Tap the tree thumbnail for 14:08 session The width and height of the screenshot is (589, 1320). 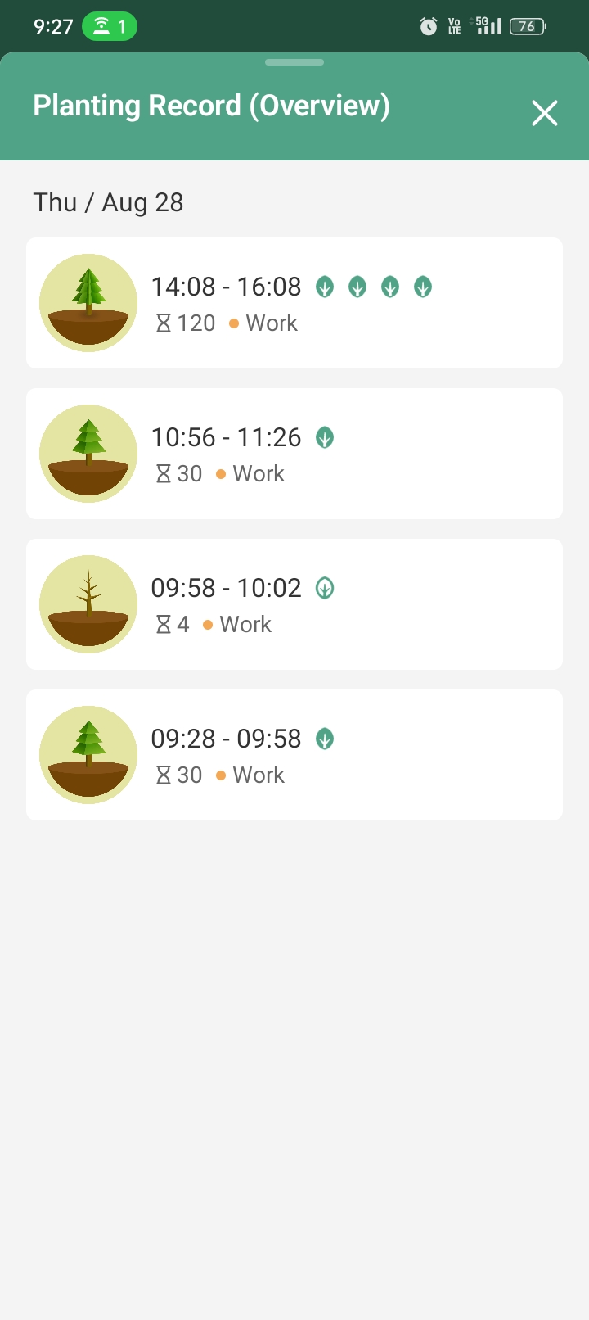[x=88, y=303]
